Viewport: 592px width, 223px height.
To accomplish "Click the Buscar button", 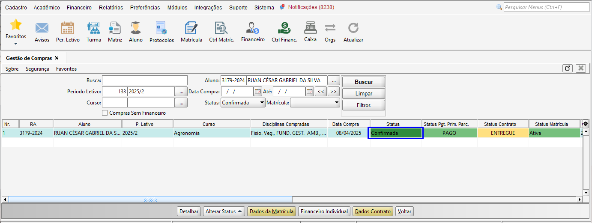I will (x=364, y=82).
